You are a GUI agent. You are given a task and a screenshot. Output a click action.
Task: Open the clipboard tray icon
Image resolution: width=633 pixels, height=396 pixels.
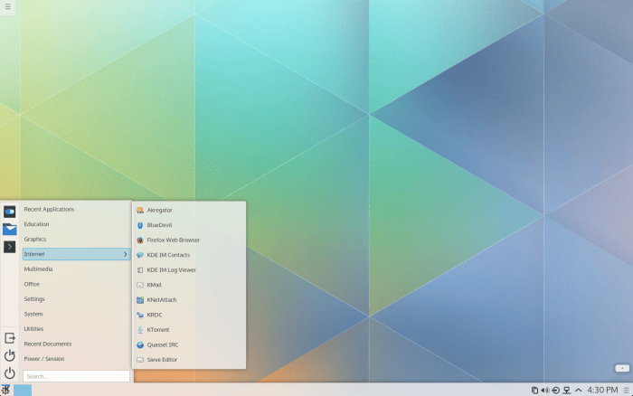(x=534, y=390)
